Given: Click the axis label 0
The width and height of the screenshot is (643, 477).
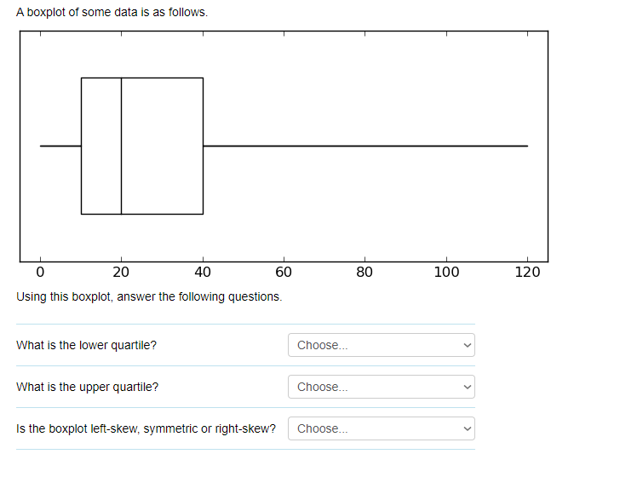Looking at the screenshot, I should pos(40,272).
